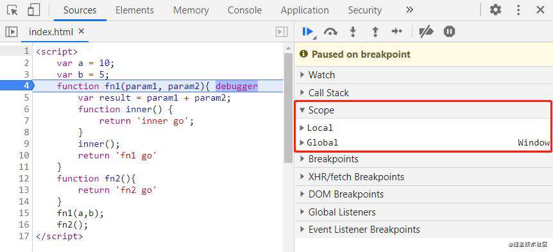The height and width of the screenshot is (252, 553).
Task: Step over next function call
Action: point(330,32)
